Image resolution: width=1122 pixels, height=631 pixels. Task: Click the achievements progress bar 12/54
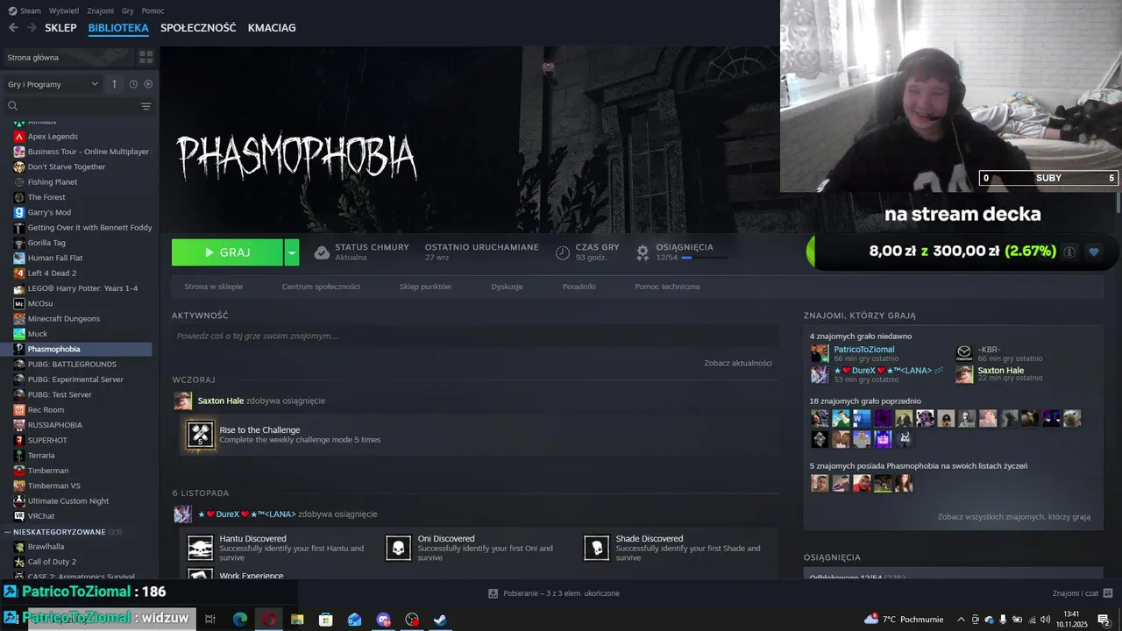[x=704, y=258]
